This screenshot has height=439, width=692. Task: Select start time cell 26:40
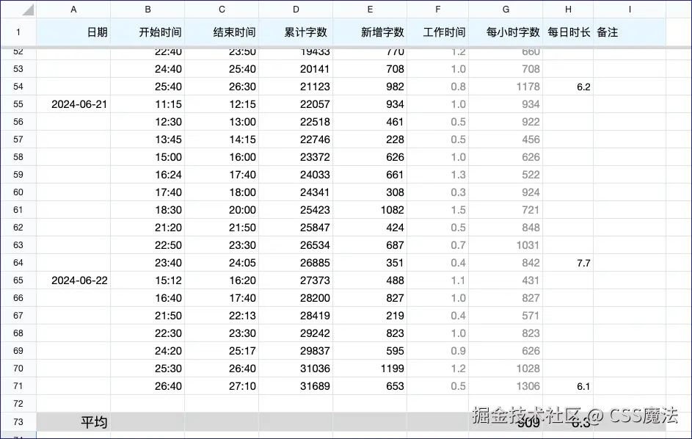pos(147,386)
